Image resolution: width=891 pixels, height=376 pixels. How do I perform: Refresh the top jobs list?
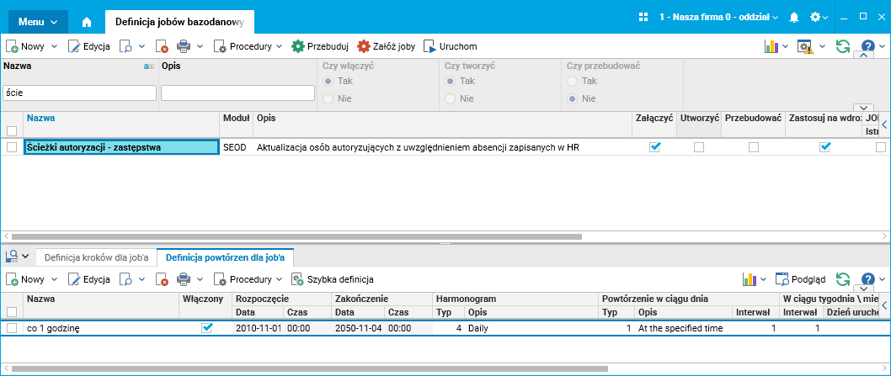click(843, 46)
